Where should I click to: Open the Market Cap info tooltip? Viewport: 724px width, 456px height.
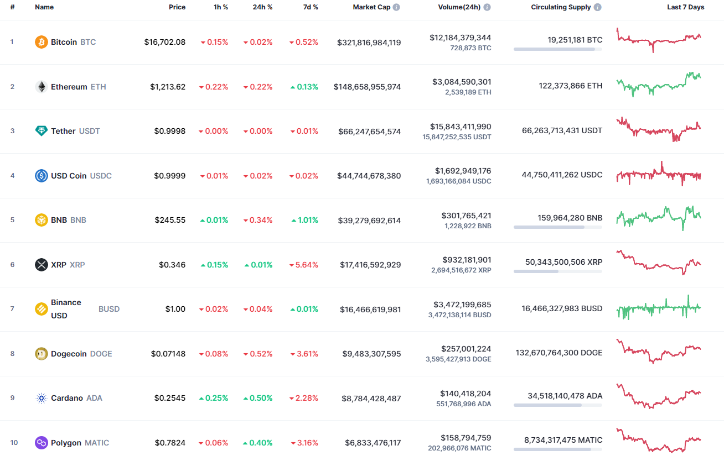click(396, 7)
